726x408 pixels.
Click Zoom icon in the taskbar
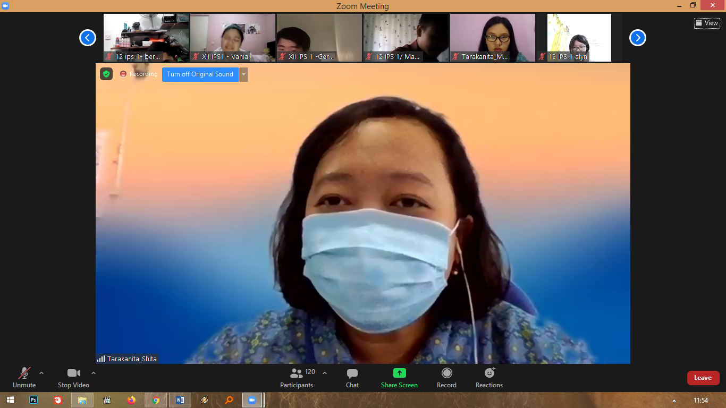click(x=252, y=400)
